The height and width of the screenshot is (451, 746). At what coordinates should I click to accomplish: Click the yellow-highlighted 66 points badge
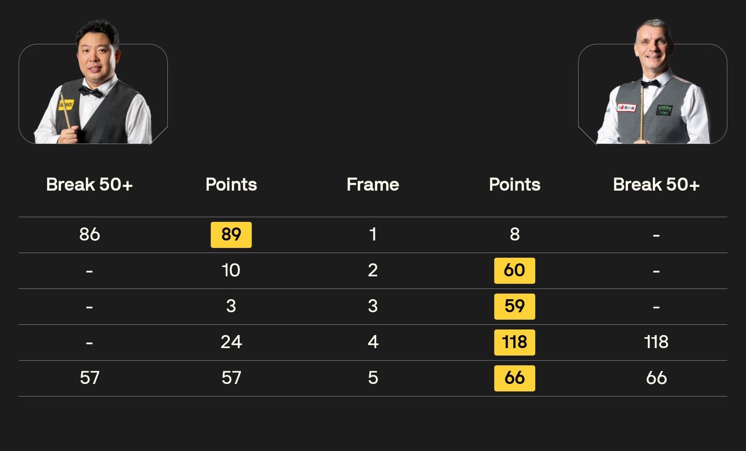514,378
